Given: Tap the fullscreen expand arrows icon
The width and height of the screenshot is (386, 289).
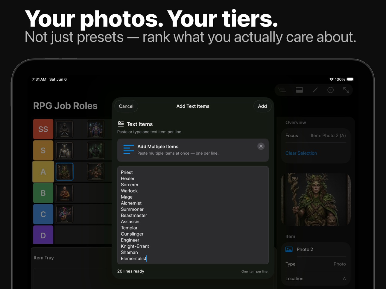Looking at the screenshot, I should (346, 90).
